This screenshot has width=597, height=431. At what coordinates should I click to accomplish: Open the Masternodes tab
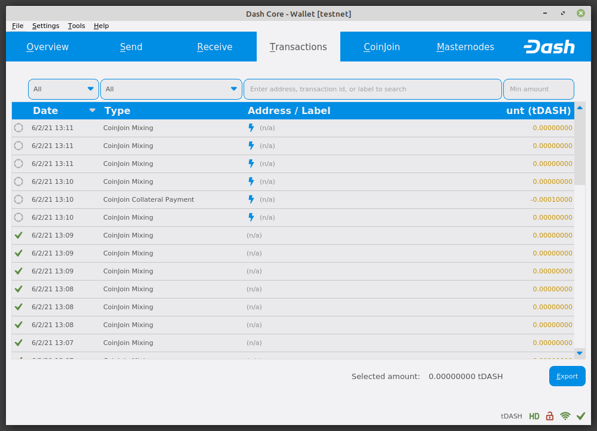tap(465, 47)
